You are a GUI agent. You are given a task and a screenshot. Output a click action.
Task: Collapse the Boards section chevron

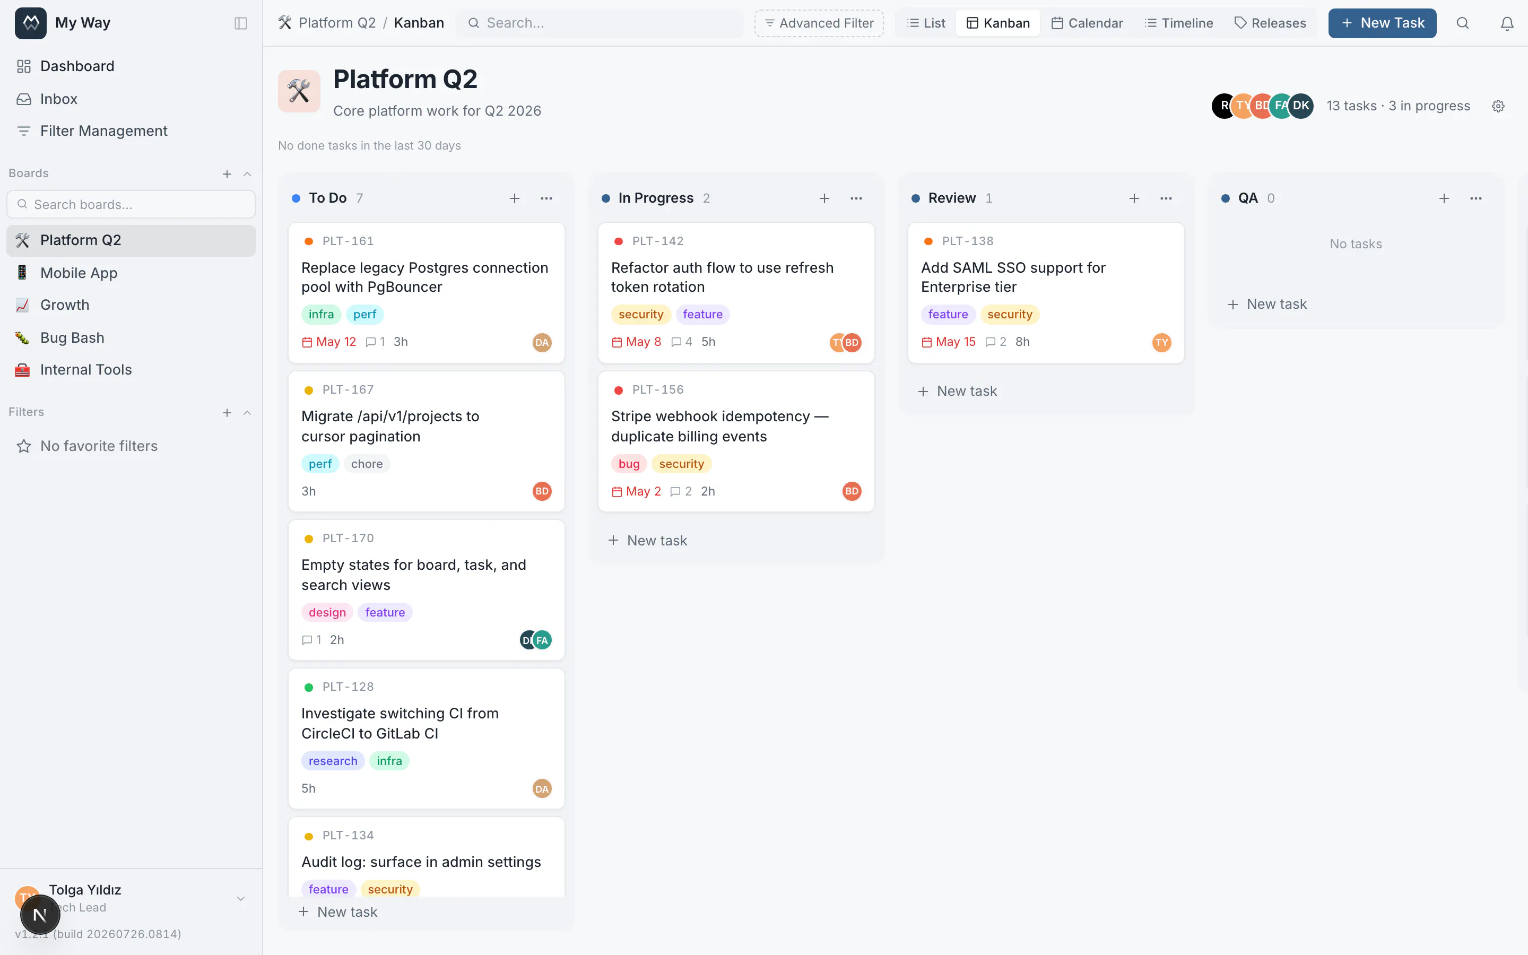(248, 173)
